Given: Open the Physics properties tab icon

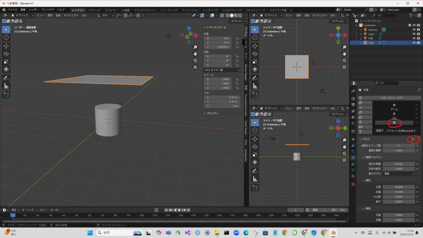Looking at the screenshot, I should 353,157.
